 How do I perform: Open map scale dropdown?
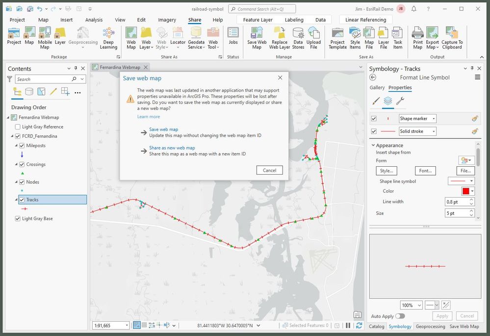click(127, 325)
